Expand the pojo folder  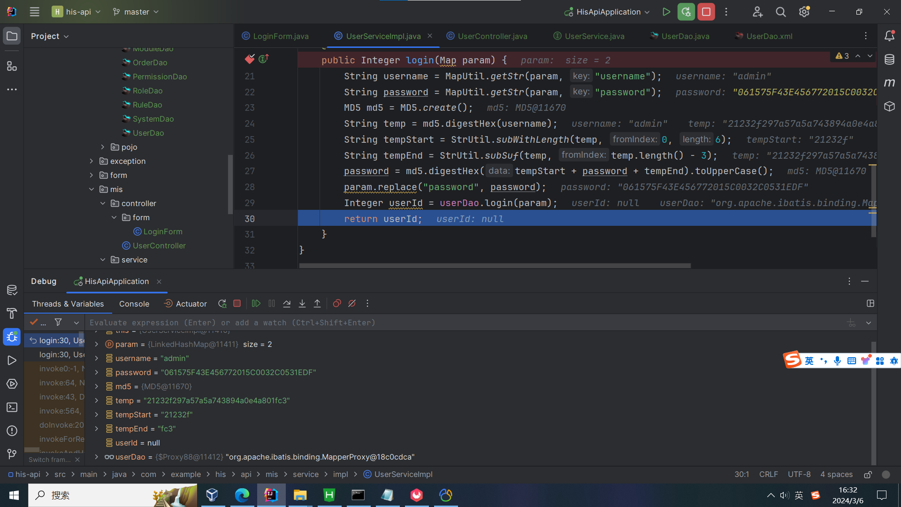[x=103, y=147]
